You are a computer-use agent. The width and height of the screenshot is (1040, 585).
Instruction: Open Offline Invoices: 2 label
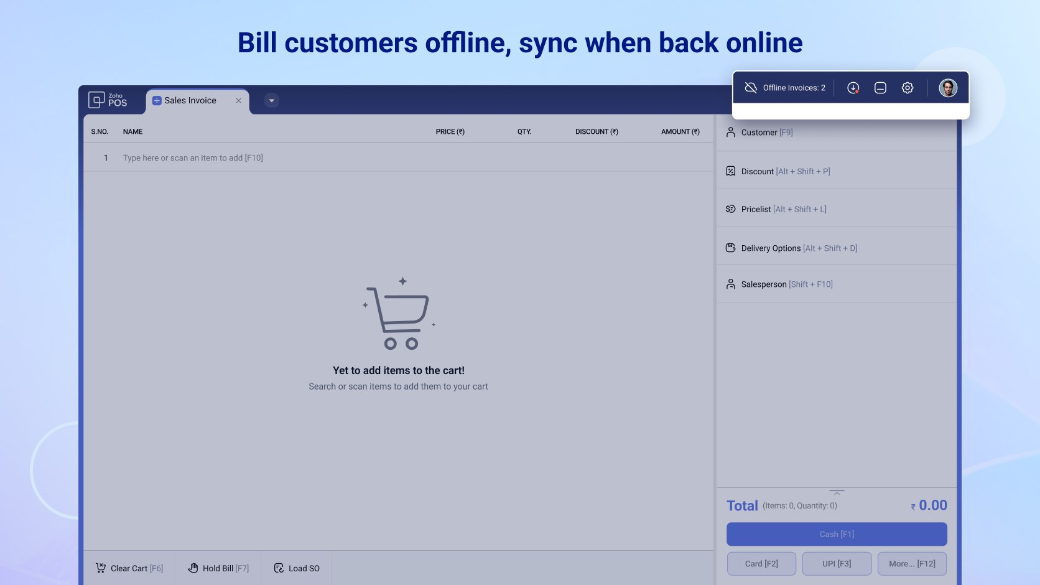(794, 88)
